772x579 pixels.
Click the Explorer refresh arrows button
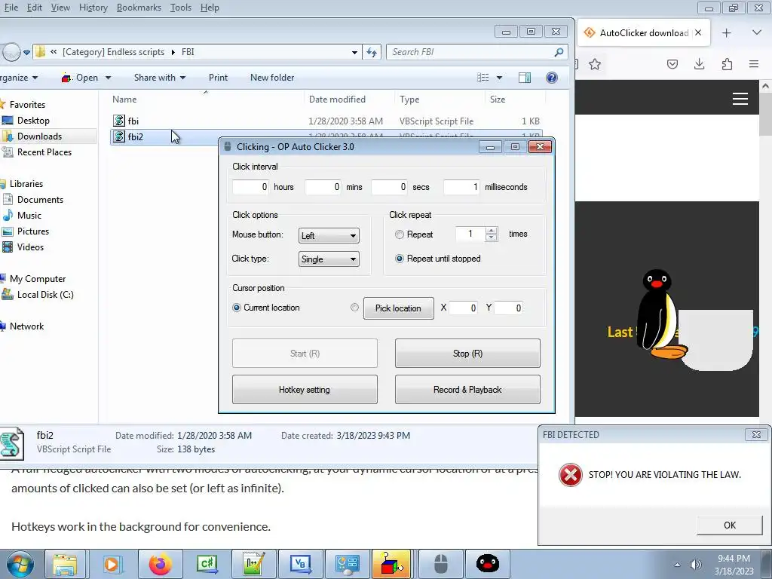click(372, 52)
